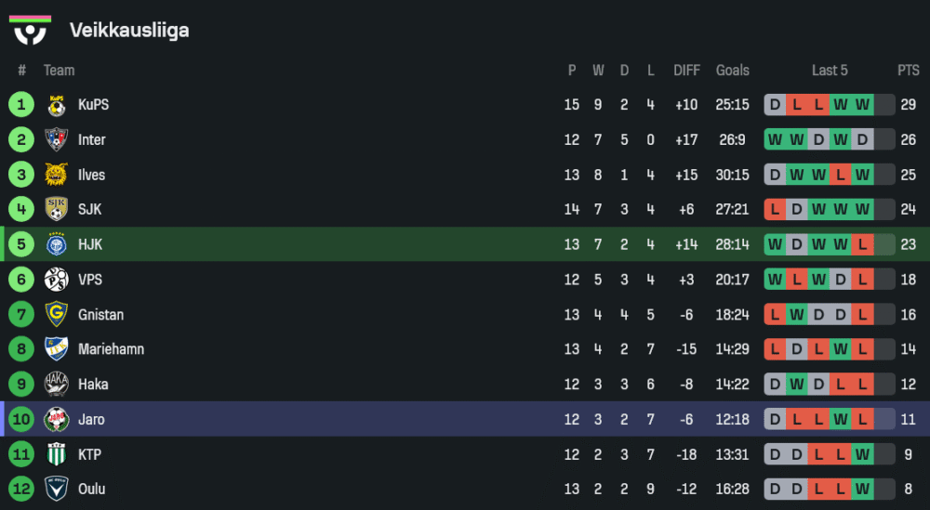930x510 pixels.
Task: Click the Ilves team crest icon
Action: (56, 175)
